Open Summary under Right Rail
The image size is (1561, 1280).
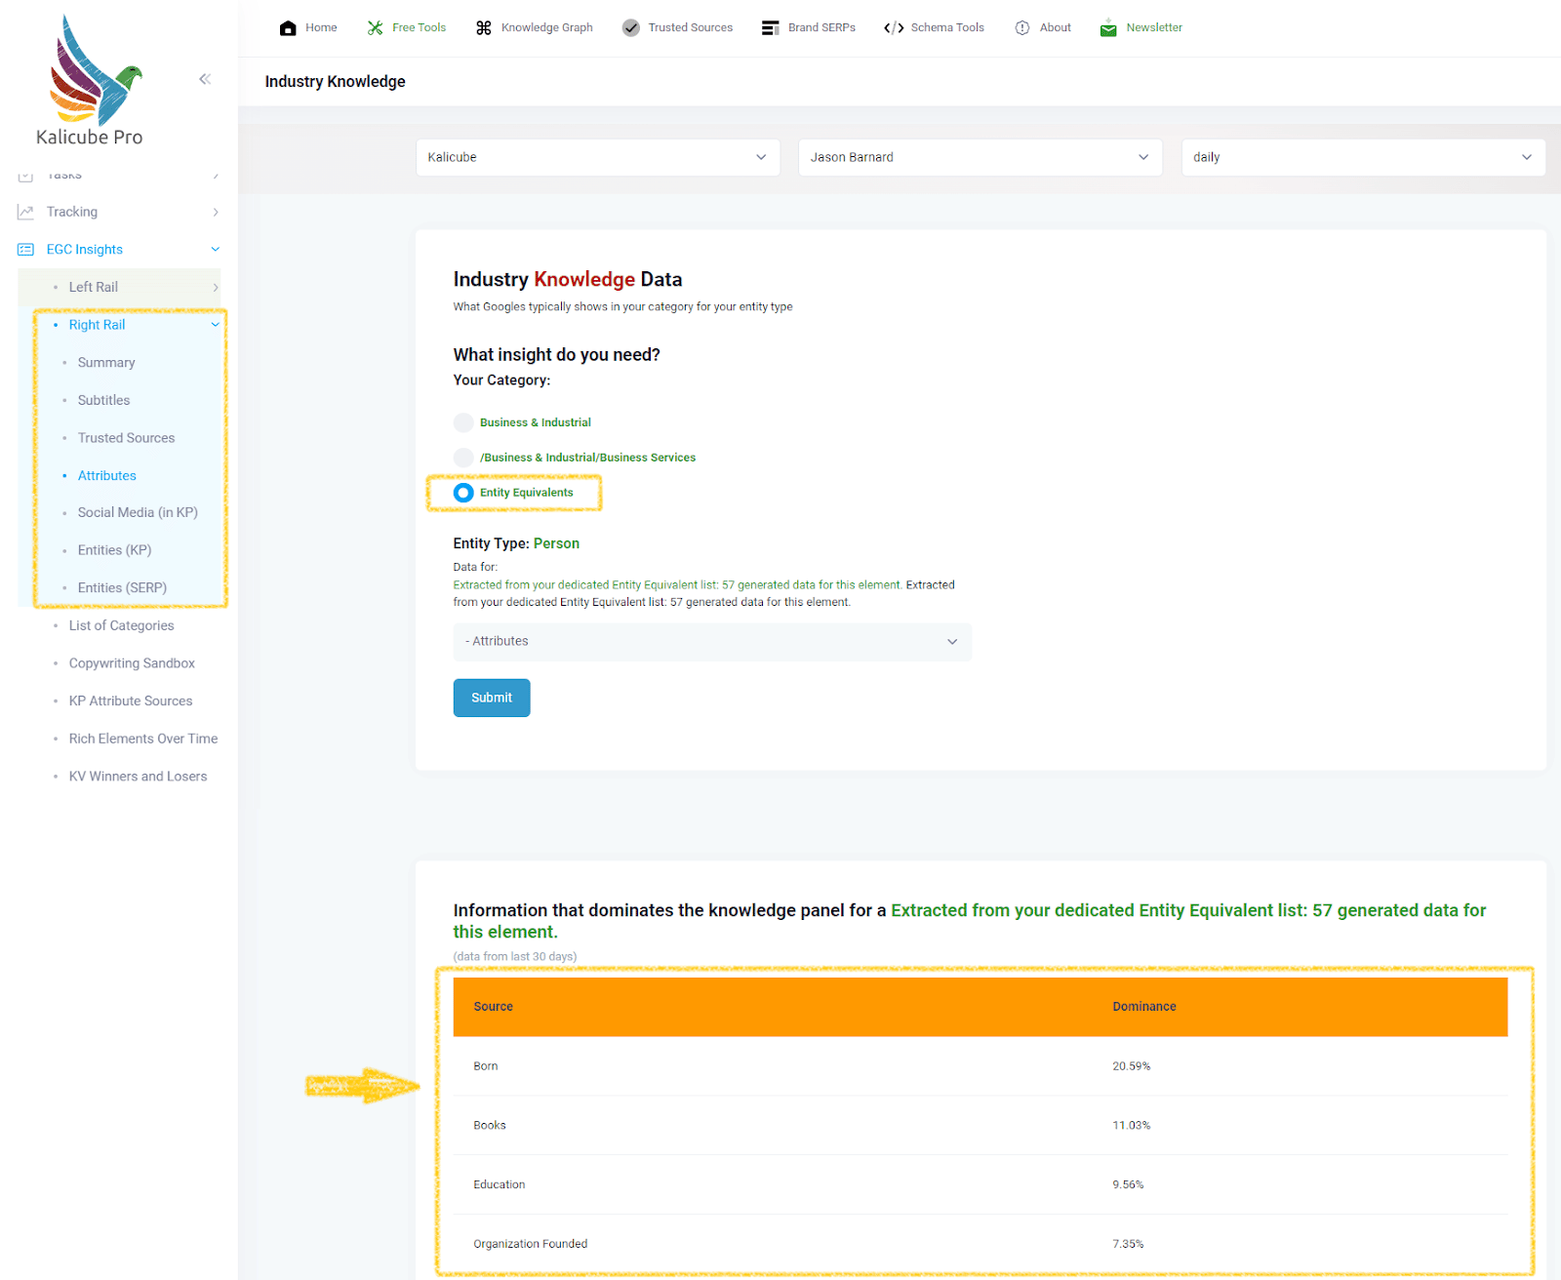[x=106, y=363]
